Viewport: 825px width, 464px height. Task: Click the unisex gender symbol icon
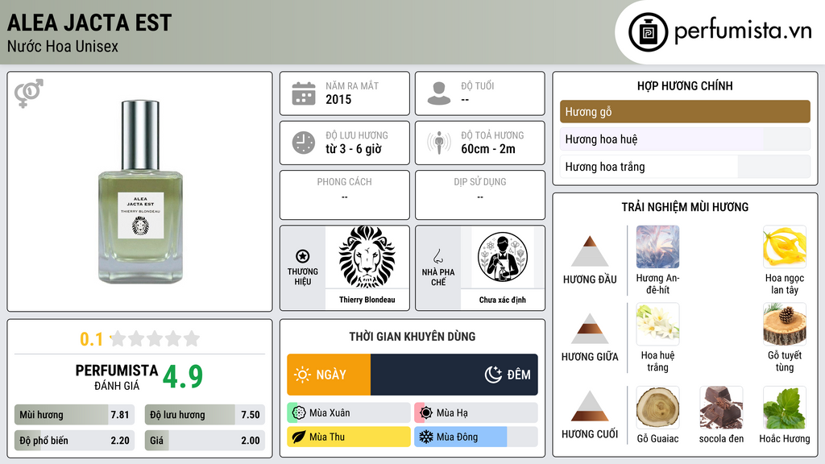coord(28,93)
